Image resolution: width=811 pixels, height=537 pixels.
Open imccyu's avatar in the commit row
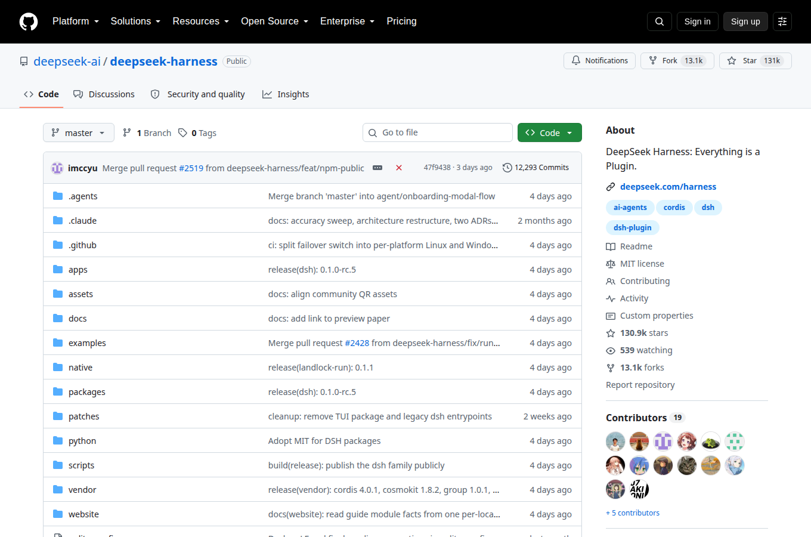(x=57, y=168)
